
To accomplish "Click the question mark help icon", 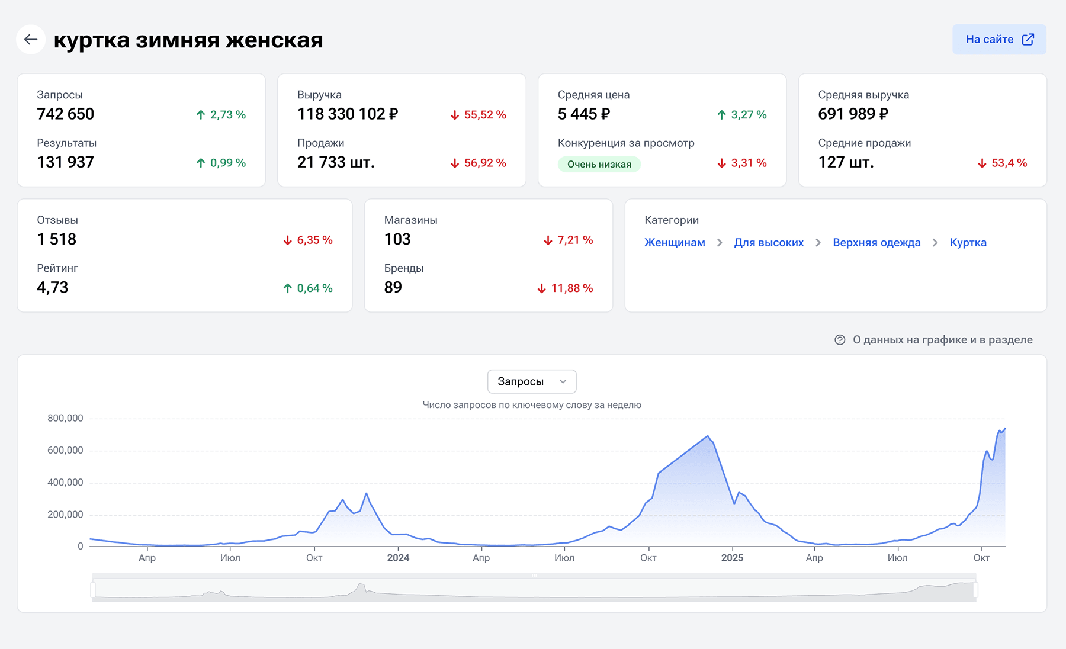I will point(840,340).
